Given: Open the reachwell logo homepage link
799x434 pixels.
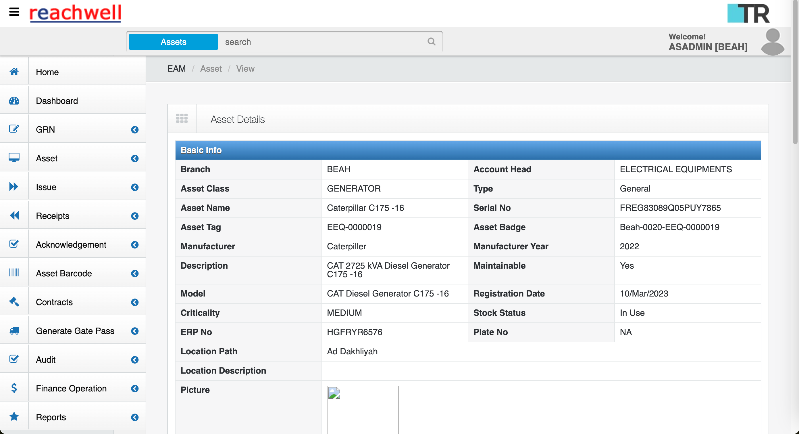Looking at the screenshot, I should tap(75, 13).
